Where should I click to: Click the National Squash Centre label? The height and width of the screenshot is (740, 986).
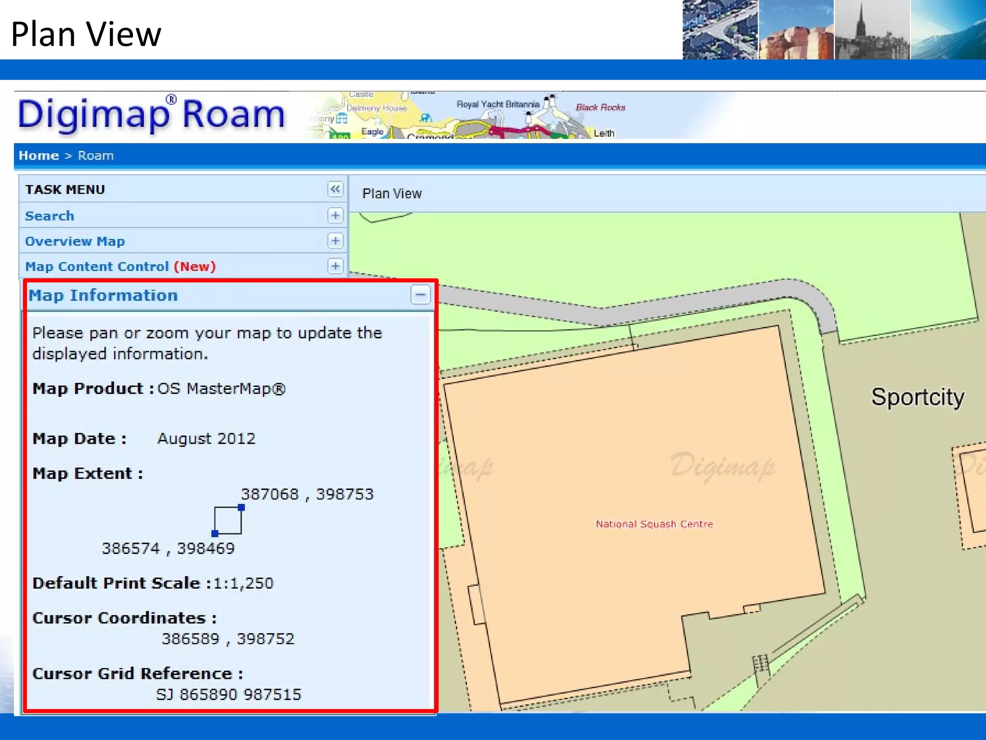tap(654, 524)
